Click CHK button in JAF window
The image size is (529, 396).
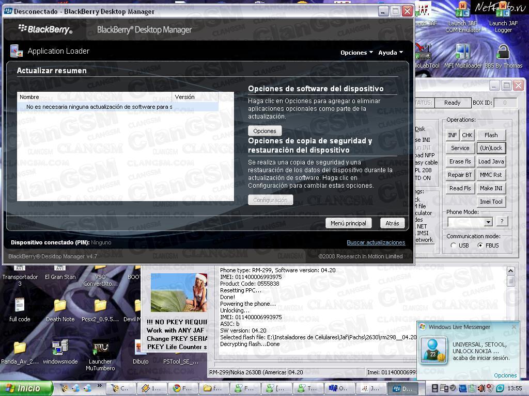point(467,135)
